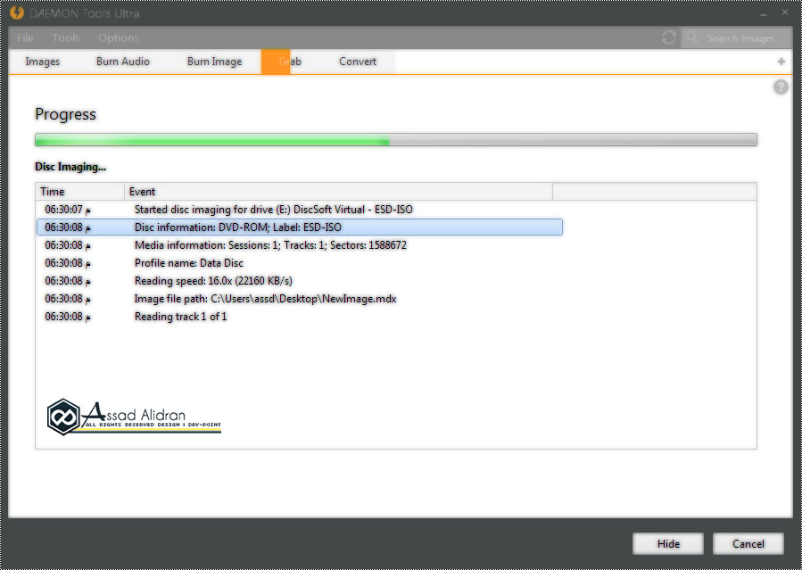Open the File menu
The width and height of the screenshot is (802, 570).
[25, 37]
